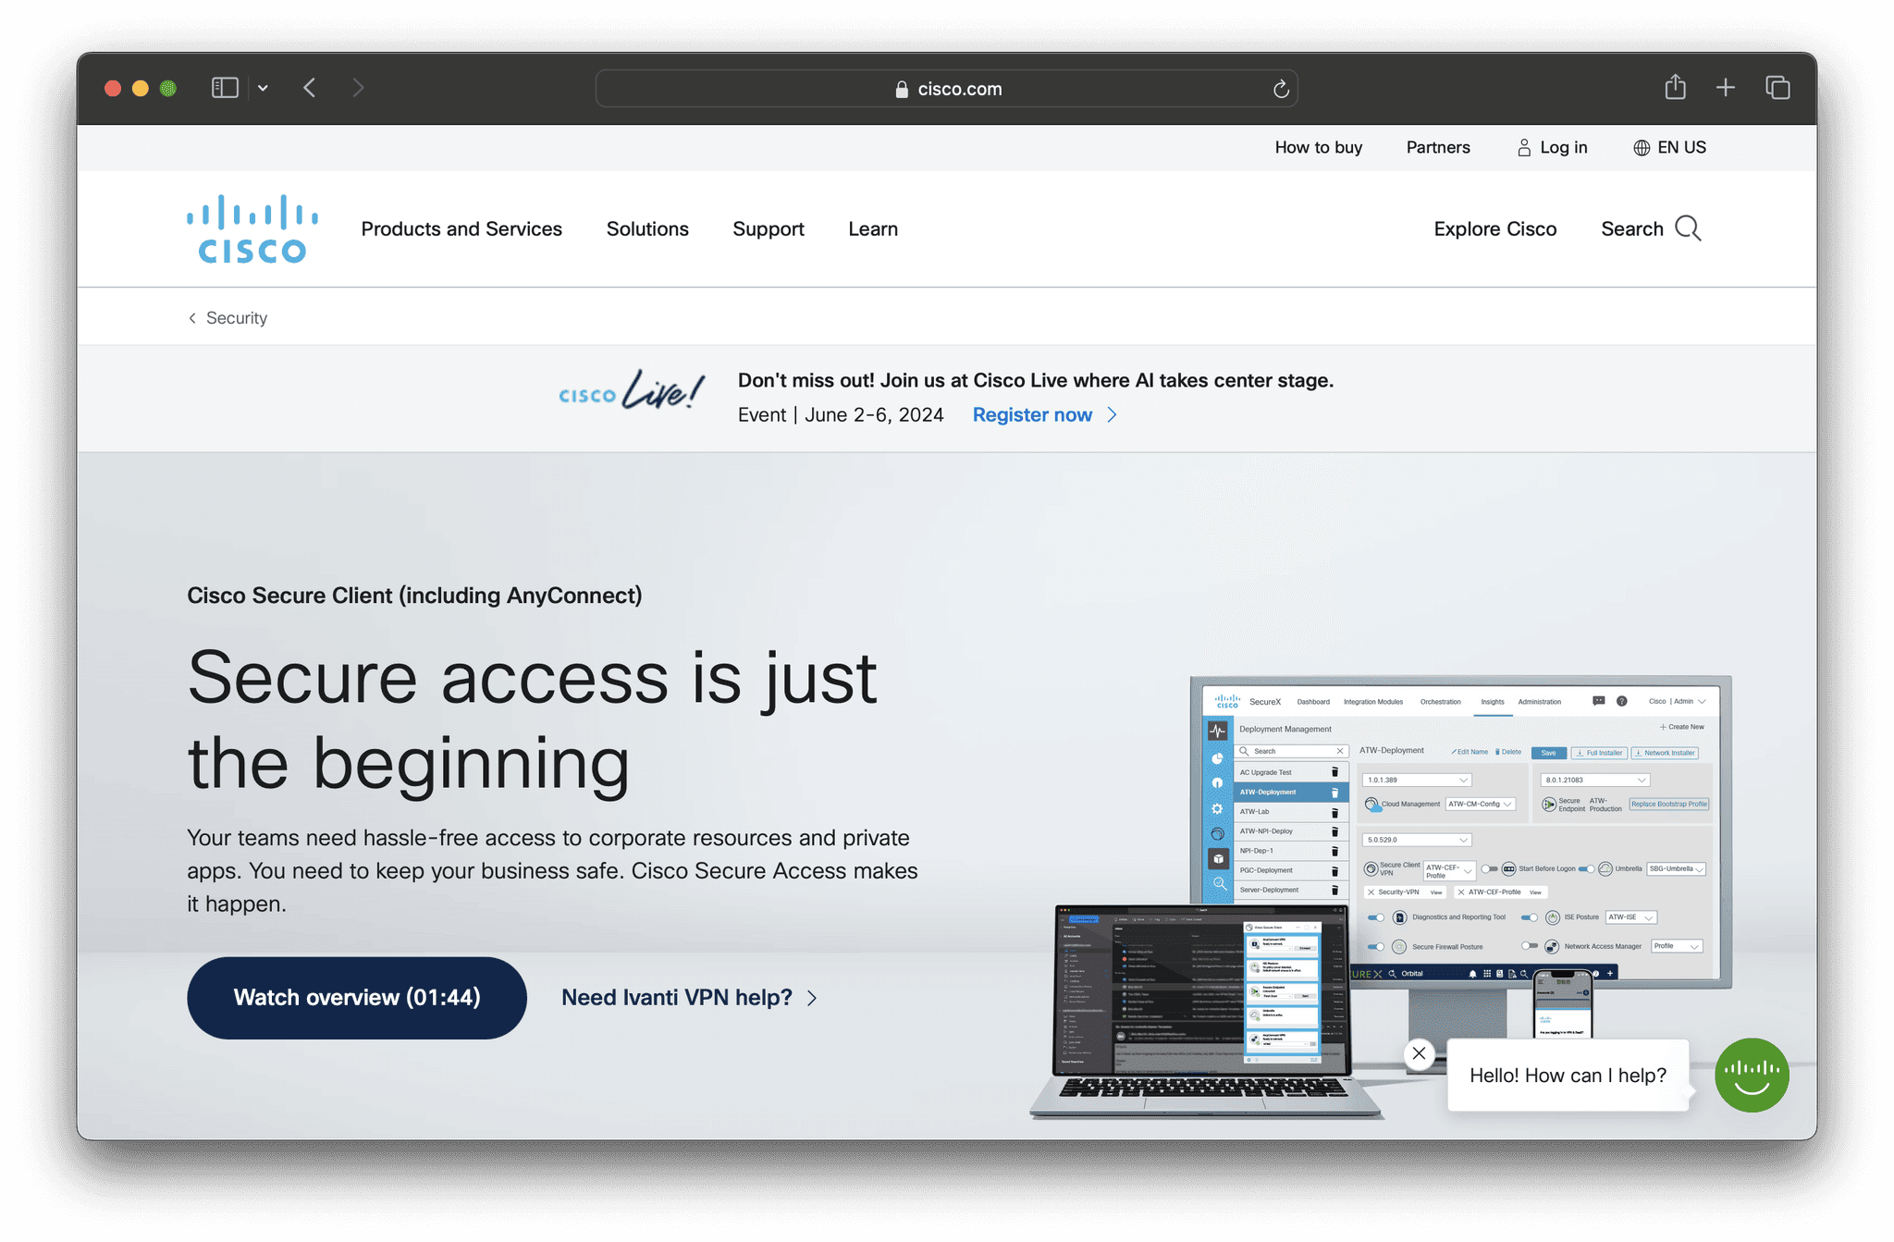Turn off the Diagnostics and Reporting Tool toggle
The height and width of the screenshot is (1242, 1894).
(1377, 916)
